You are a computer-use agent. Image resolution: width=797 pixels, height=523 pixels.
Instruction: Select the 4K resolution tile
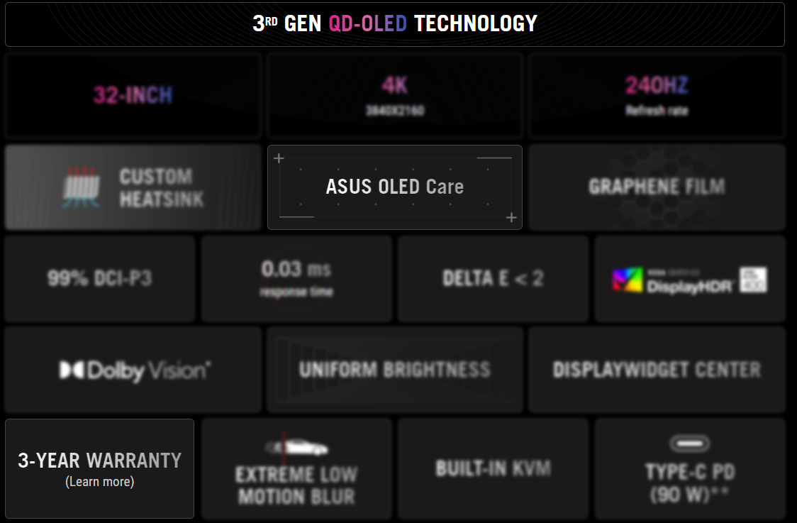pyautogui.click(x=395, y=95)
